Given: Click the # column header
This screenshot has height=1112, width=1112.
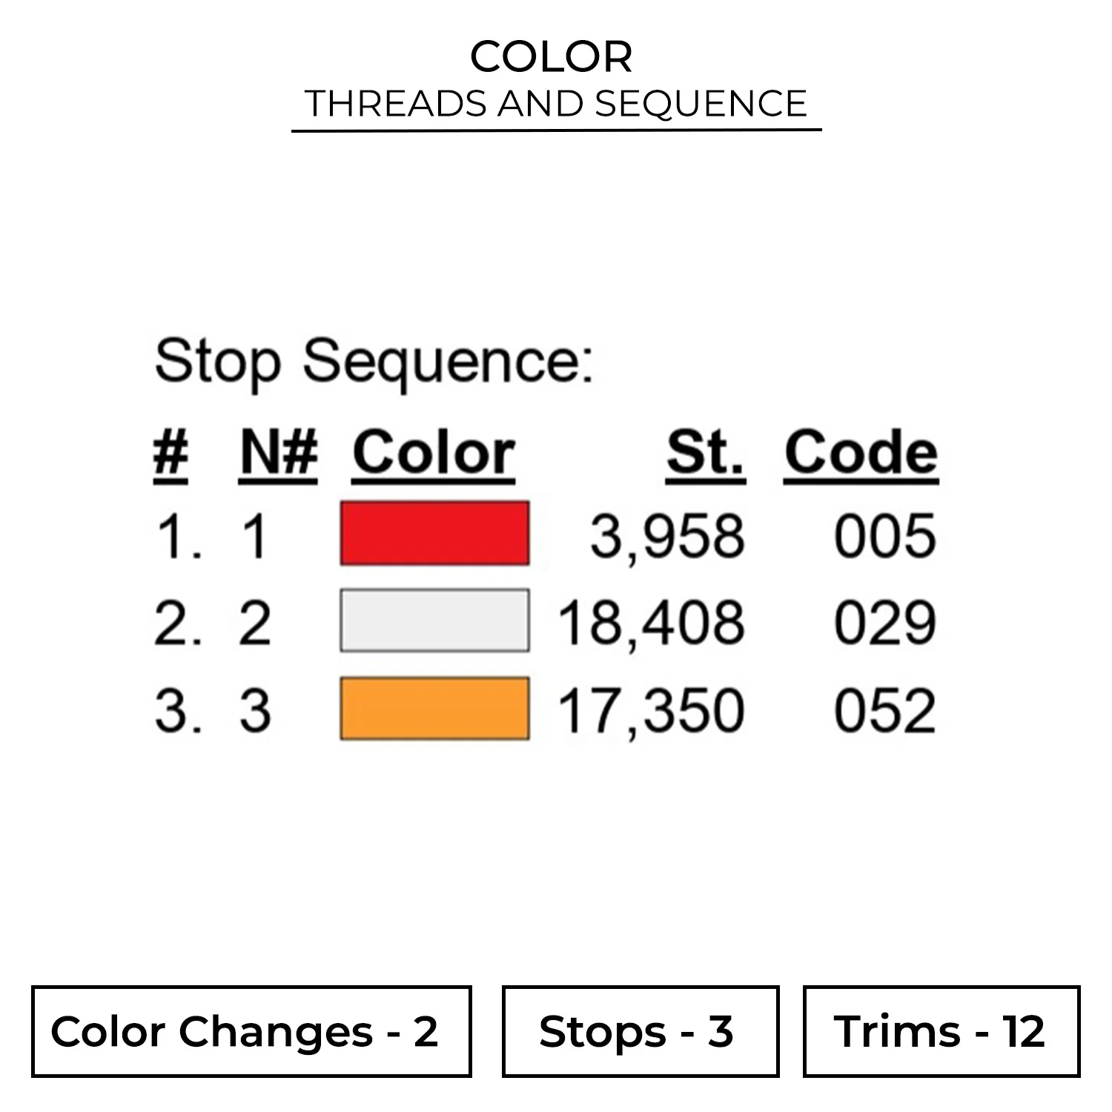Looking at the screenshot, I should click(x=171, y=453).
